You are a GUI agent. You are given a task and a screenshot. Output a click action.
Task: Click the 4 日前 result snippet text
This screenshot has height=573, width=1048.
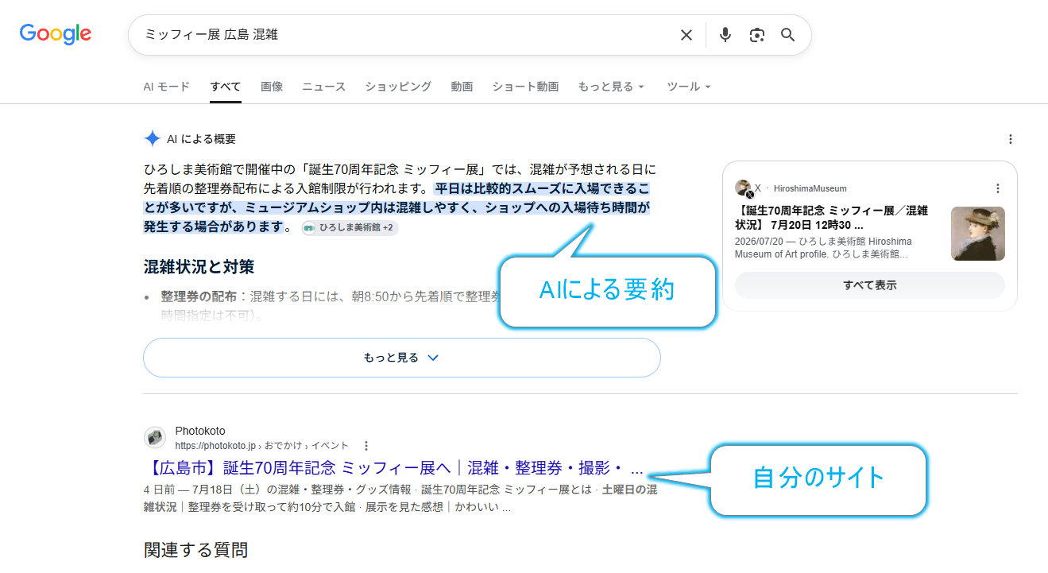point(400,498)
